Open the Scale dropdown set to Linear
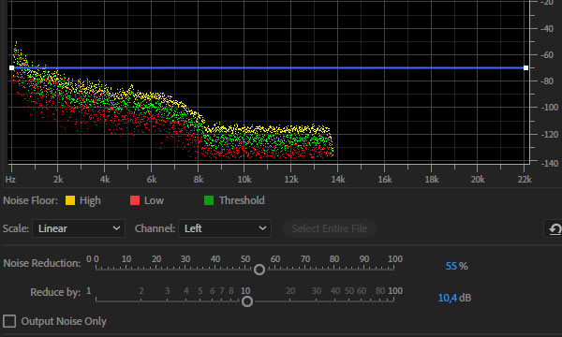Screen dimensions: 562x337 79,228
